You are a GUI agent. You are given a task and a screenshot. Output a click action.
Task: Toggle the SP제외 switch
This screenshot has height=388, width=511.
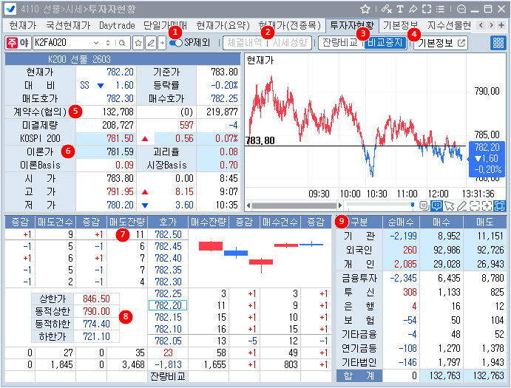(177, 43)
